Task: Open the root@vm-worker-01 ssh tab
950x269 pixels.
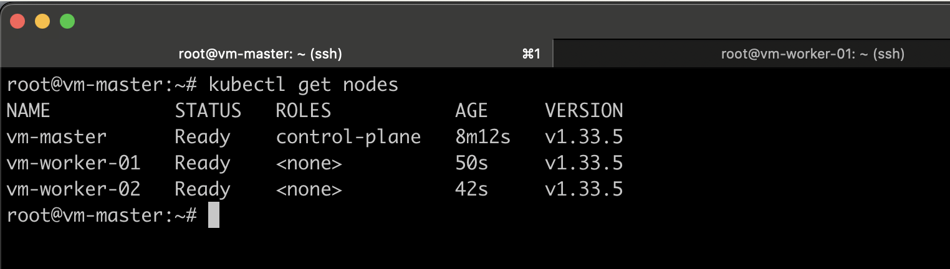Action: tap(812, 54)
